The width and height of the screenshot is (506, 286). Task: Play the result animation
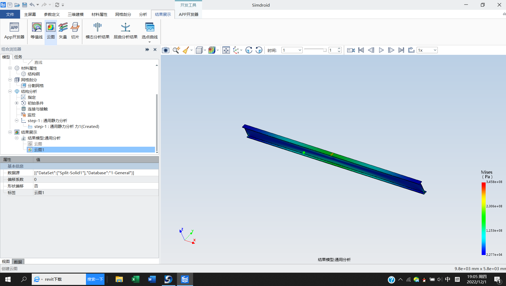click(381, 50)
